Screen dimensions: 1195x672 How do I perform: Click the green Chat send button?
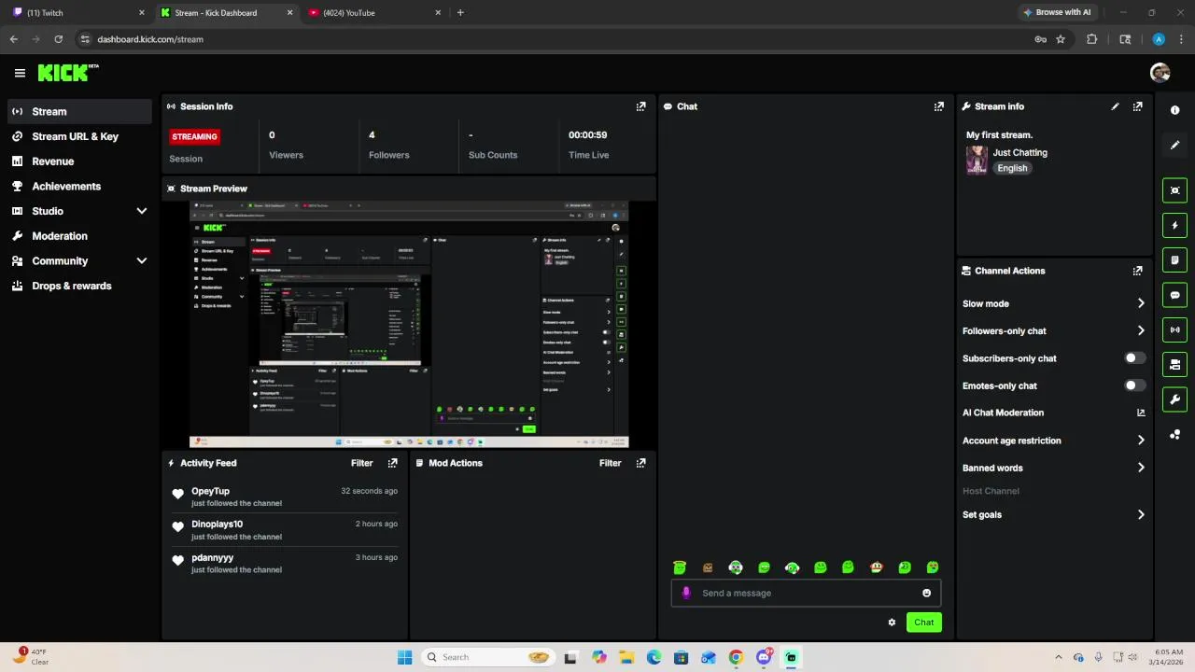tap(923, 623)
